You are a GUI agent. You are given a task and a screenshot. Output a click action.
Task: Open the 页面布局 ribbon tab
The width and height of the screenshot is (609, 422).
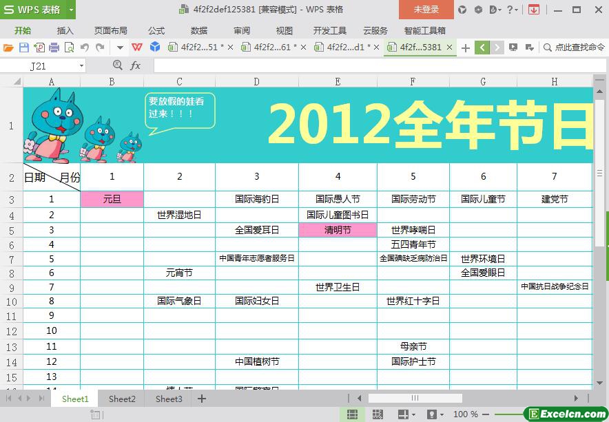click(x=111, y=31)
